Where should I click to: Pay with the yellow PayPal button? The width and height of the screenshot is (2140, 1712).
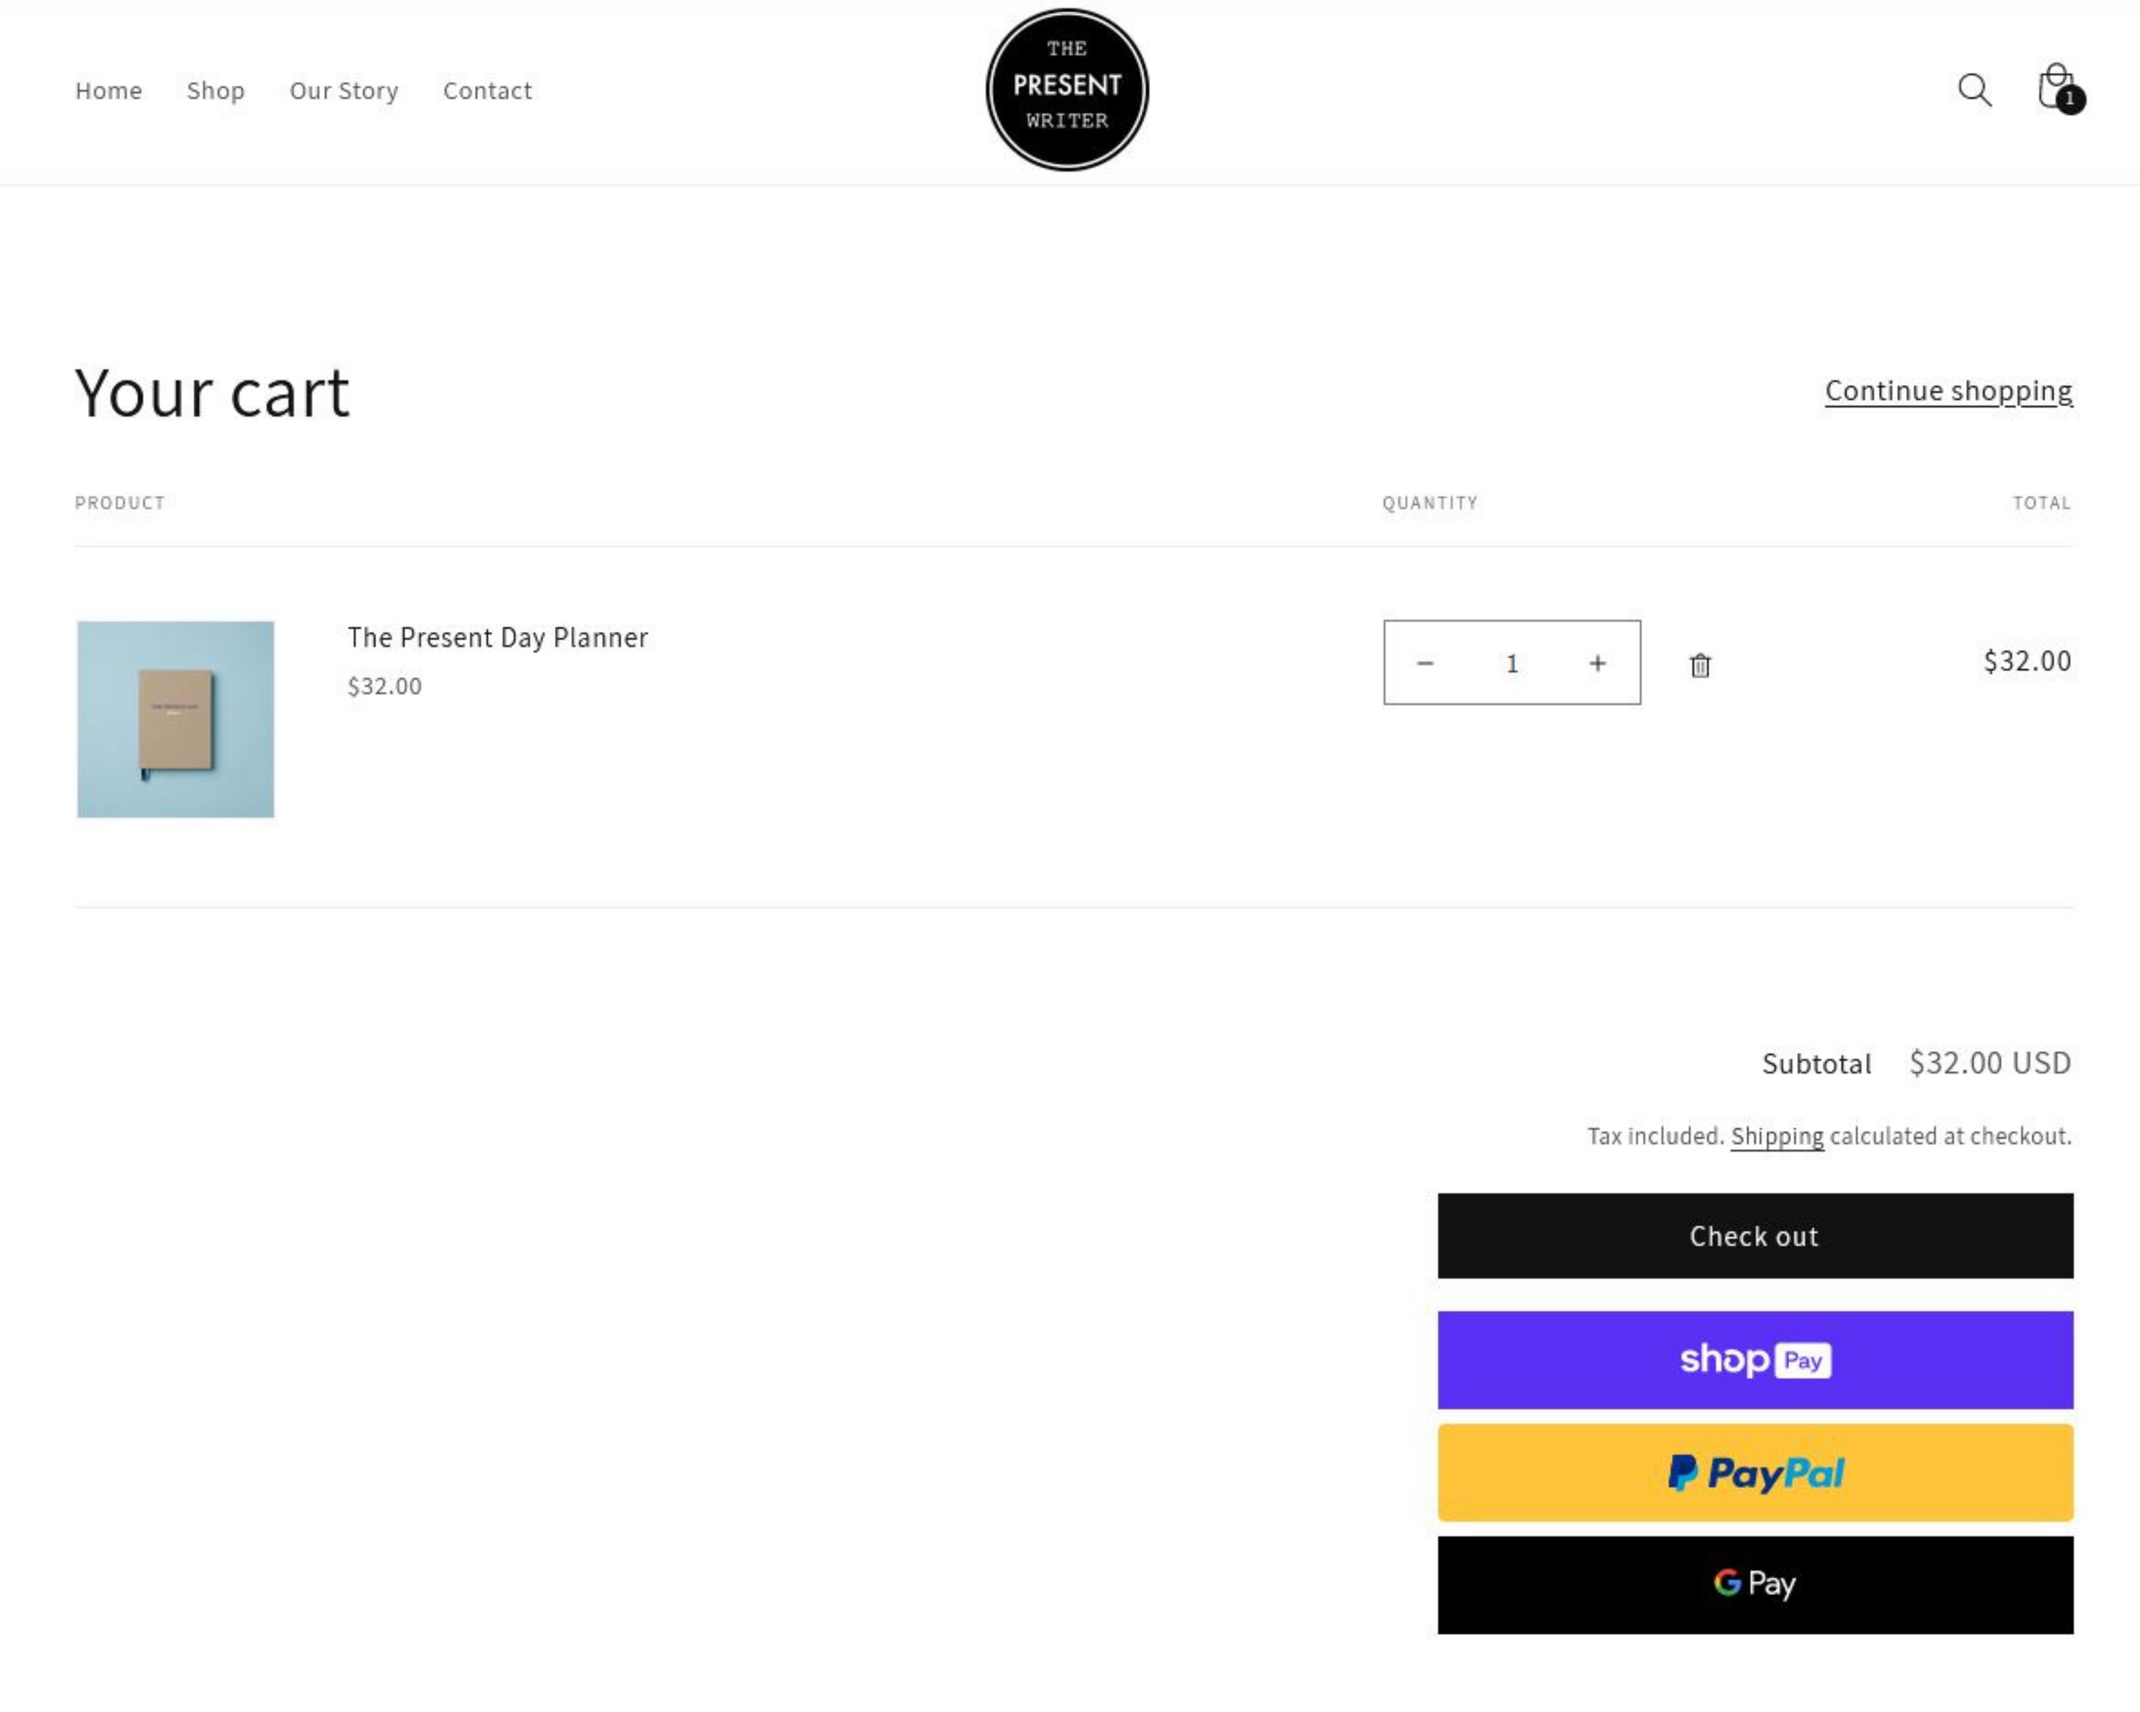pos(1755,1473)
